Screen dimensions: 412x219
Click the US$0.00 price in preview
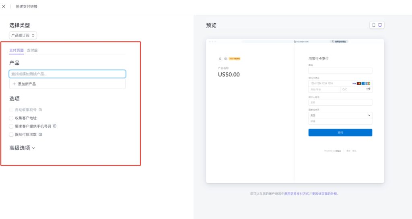click(x=229, y=74)
